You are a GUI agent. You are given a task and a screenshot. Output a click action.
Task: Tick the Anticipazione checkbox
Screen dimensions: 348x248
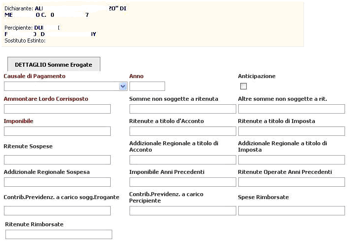[x=244, y=86]
